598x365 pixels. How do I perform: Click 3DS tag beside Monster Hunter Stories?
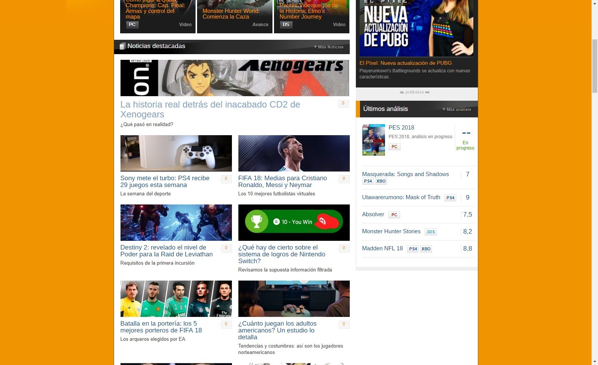click(430, 232)
